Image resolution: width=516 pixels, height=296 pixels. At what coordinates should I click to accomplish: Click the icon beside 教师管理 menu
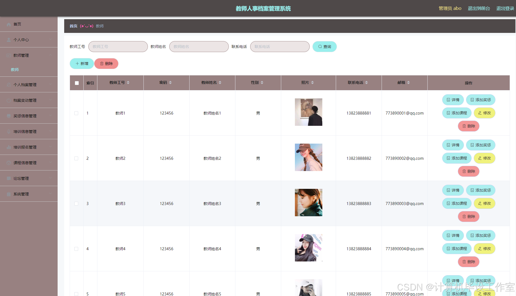[9, 56]
